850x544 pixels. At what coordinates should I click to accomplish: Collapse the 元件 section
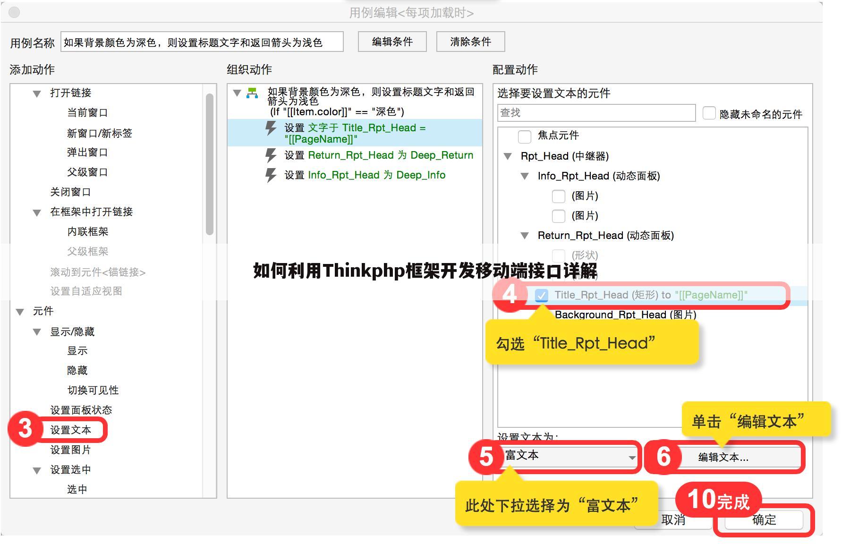pyautogui.click(x=20, y=312)
